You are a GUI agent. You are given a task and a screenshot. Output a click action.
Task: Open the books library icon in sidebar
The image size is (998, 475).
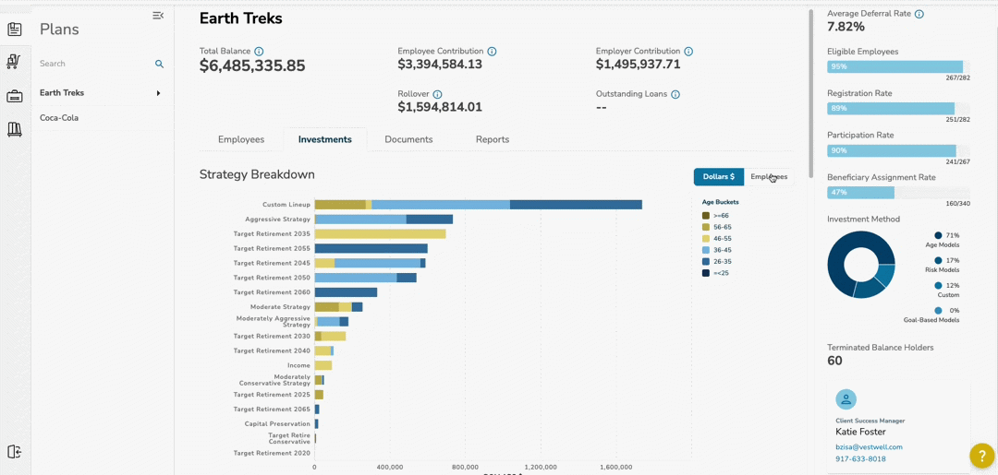click(14, 130)
